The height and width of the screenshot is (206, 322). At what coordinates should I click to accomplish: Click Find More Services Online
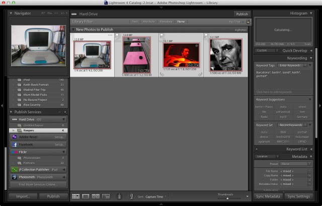(38, 184)
